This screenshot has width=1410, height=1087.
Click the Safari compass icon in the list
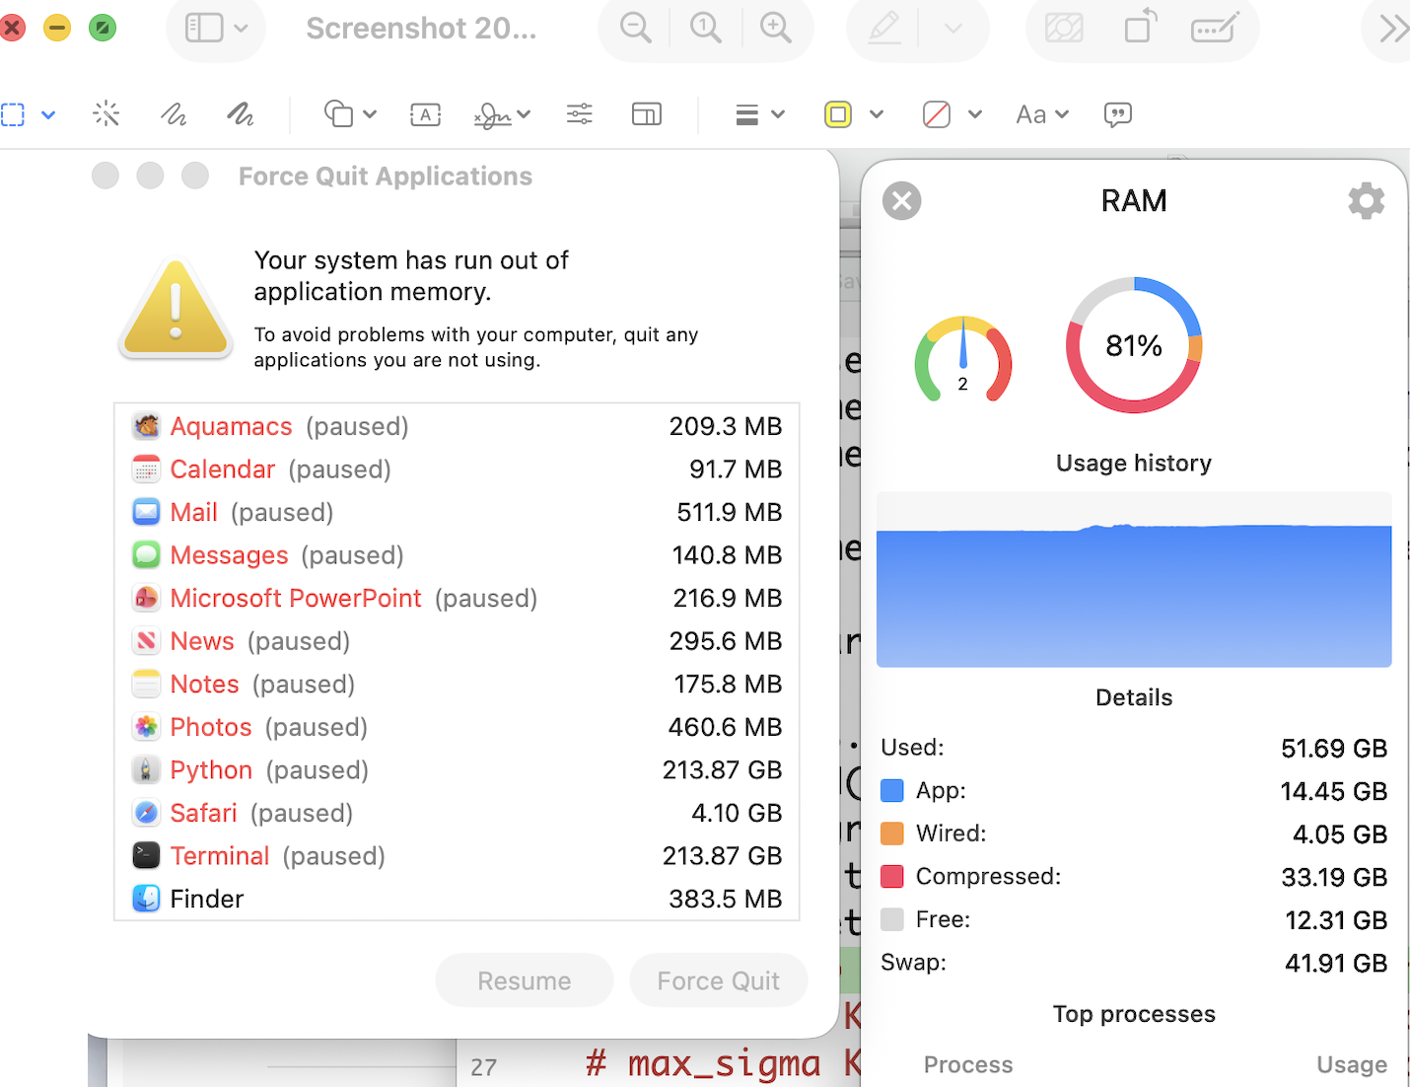point(146,813)
